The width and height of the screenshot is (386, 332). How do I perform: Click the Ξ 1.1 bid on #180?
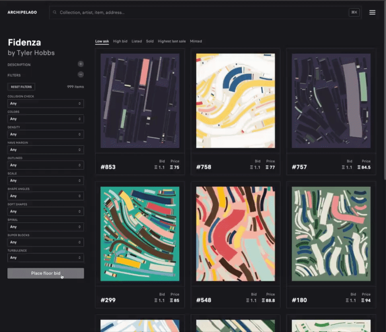[x=351, y=301]
